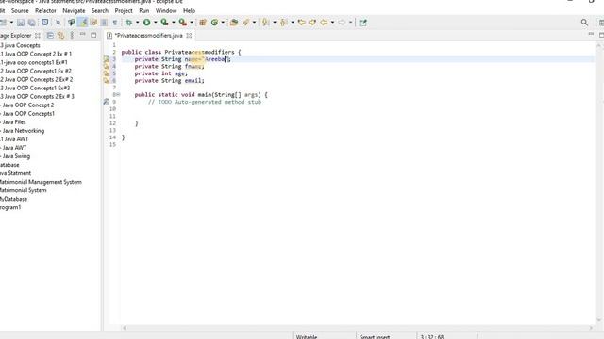
Task: Open the Run dropdown arrow
Action: pyautogui.click(x=155, y=23)
